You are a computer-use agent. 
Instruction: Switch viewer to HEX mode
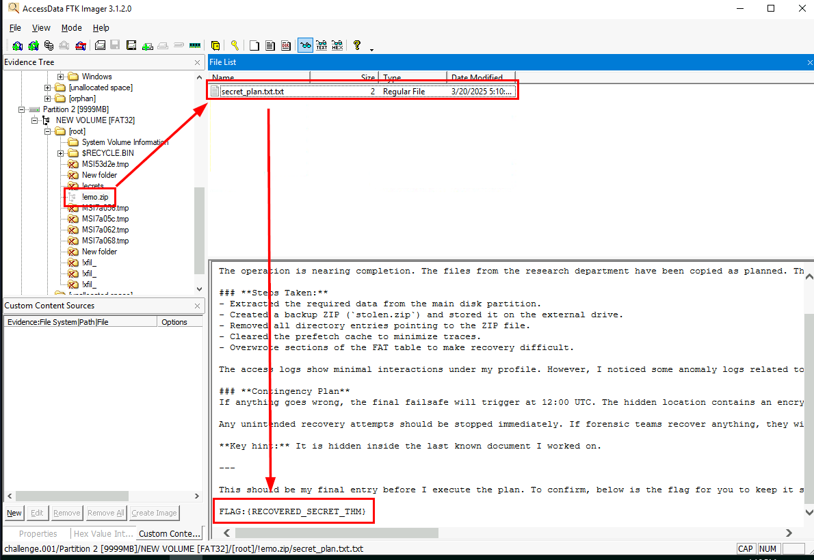click(x=337, y=46)
